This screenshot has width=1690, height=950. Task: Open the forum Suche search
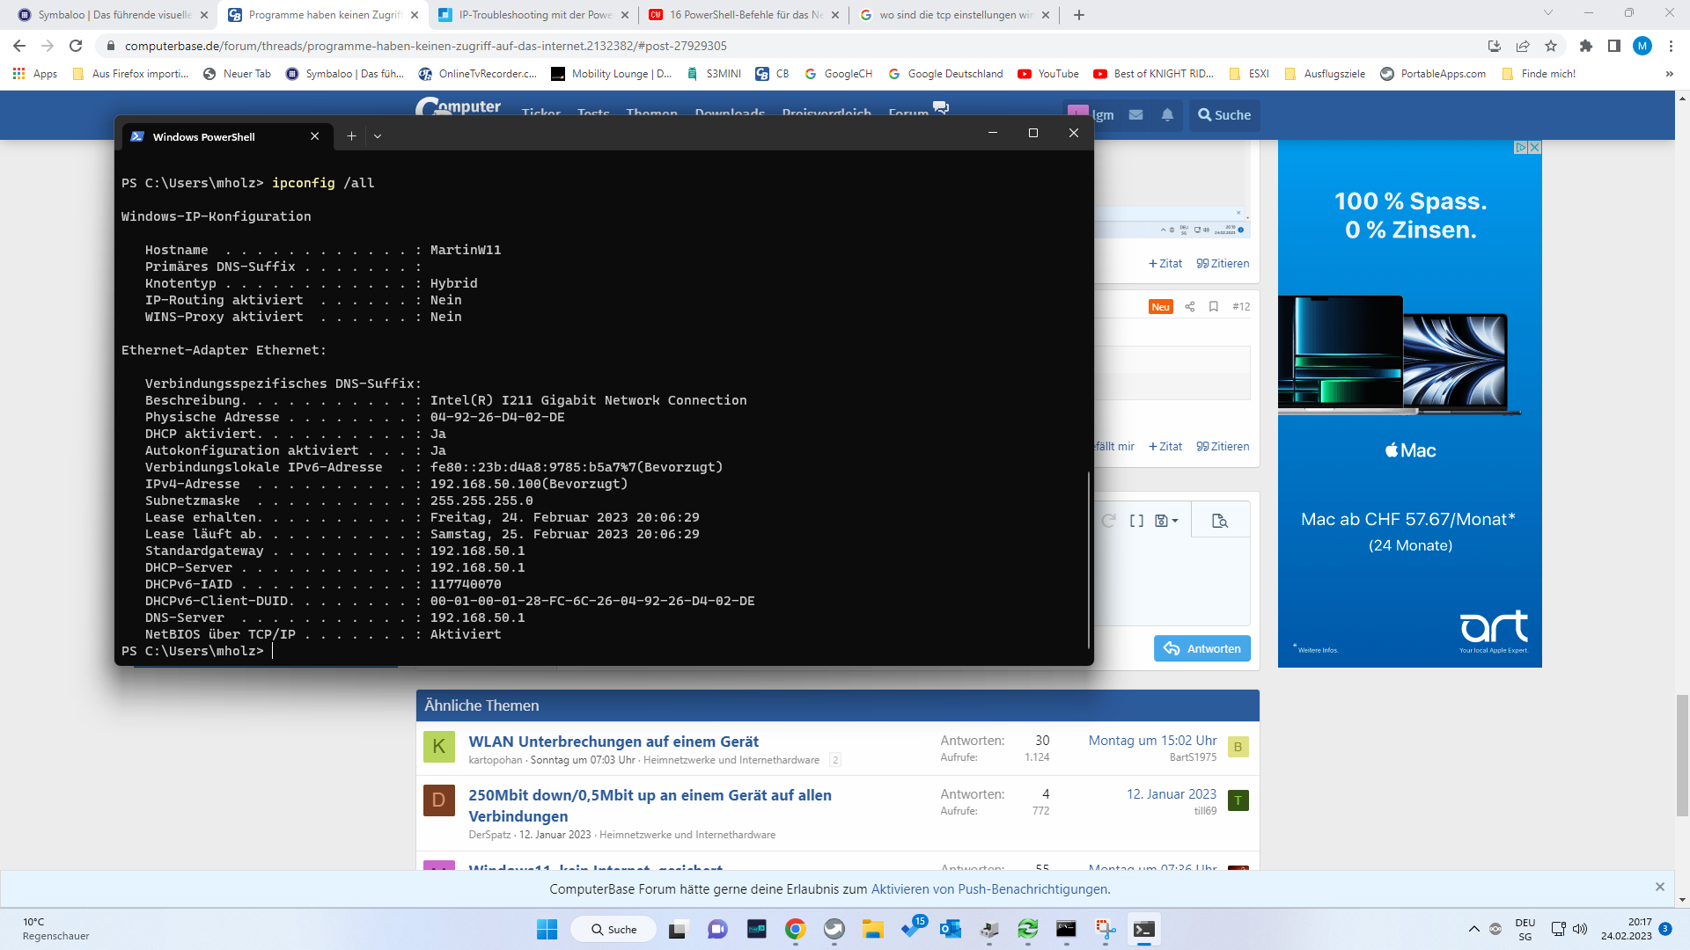pos(1224,115)
